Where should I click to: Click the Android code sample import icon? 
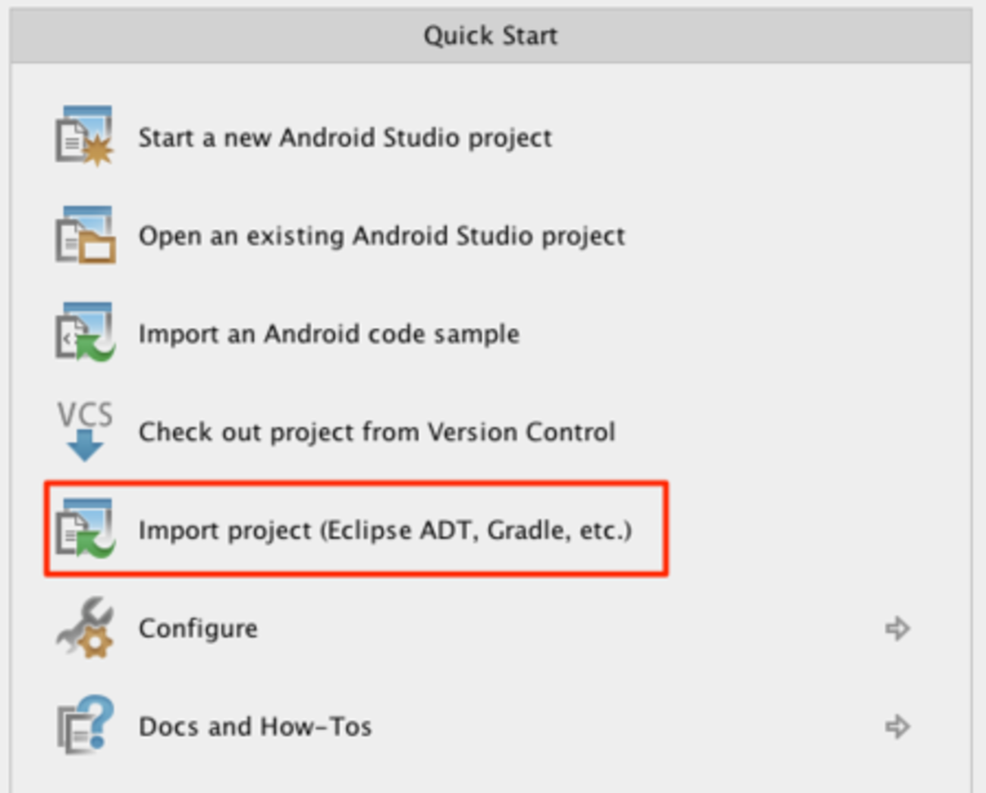pyautogui.click(x=84, y=332)
